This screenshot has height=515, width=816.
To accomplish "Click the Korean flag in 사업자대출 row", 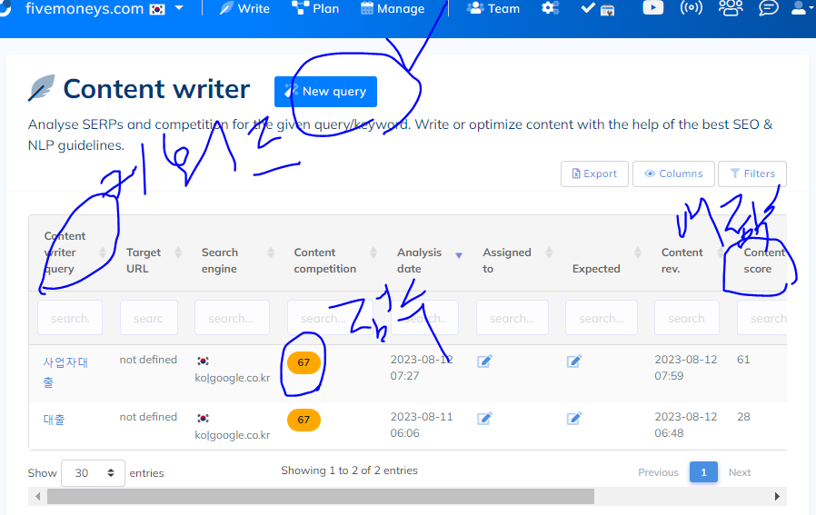I will (x=203, y=361).
